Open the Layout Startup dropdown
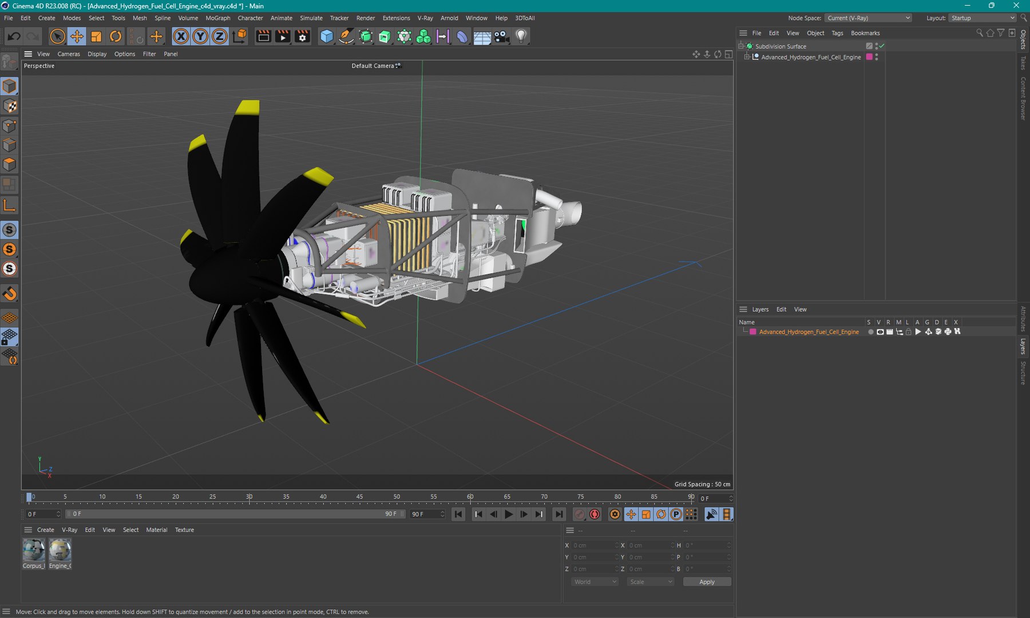Screen dimensions: 1030x618 (982, 18)
